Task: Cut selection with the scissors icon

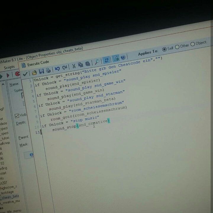Action: click(x=74, y=66)
